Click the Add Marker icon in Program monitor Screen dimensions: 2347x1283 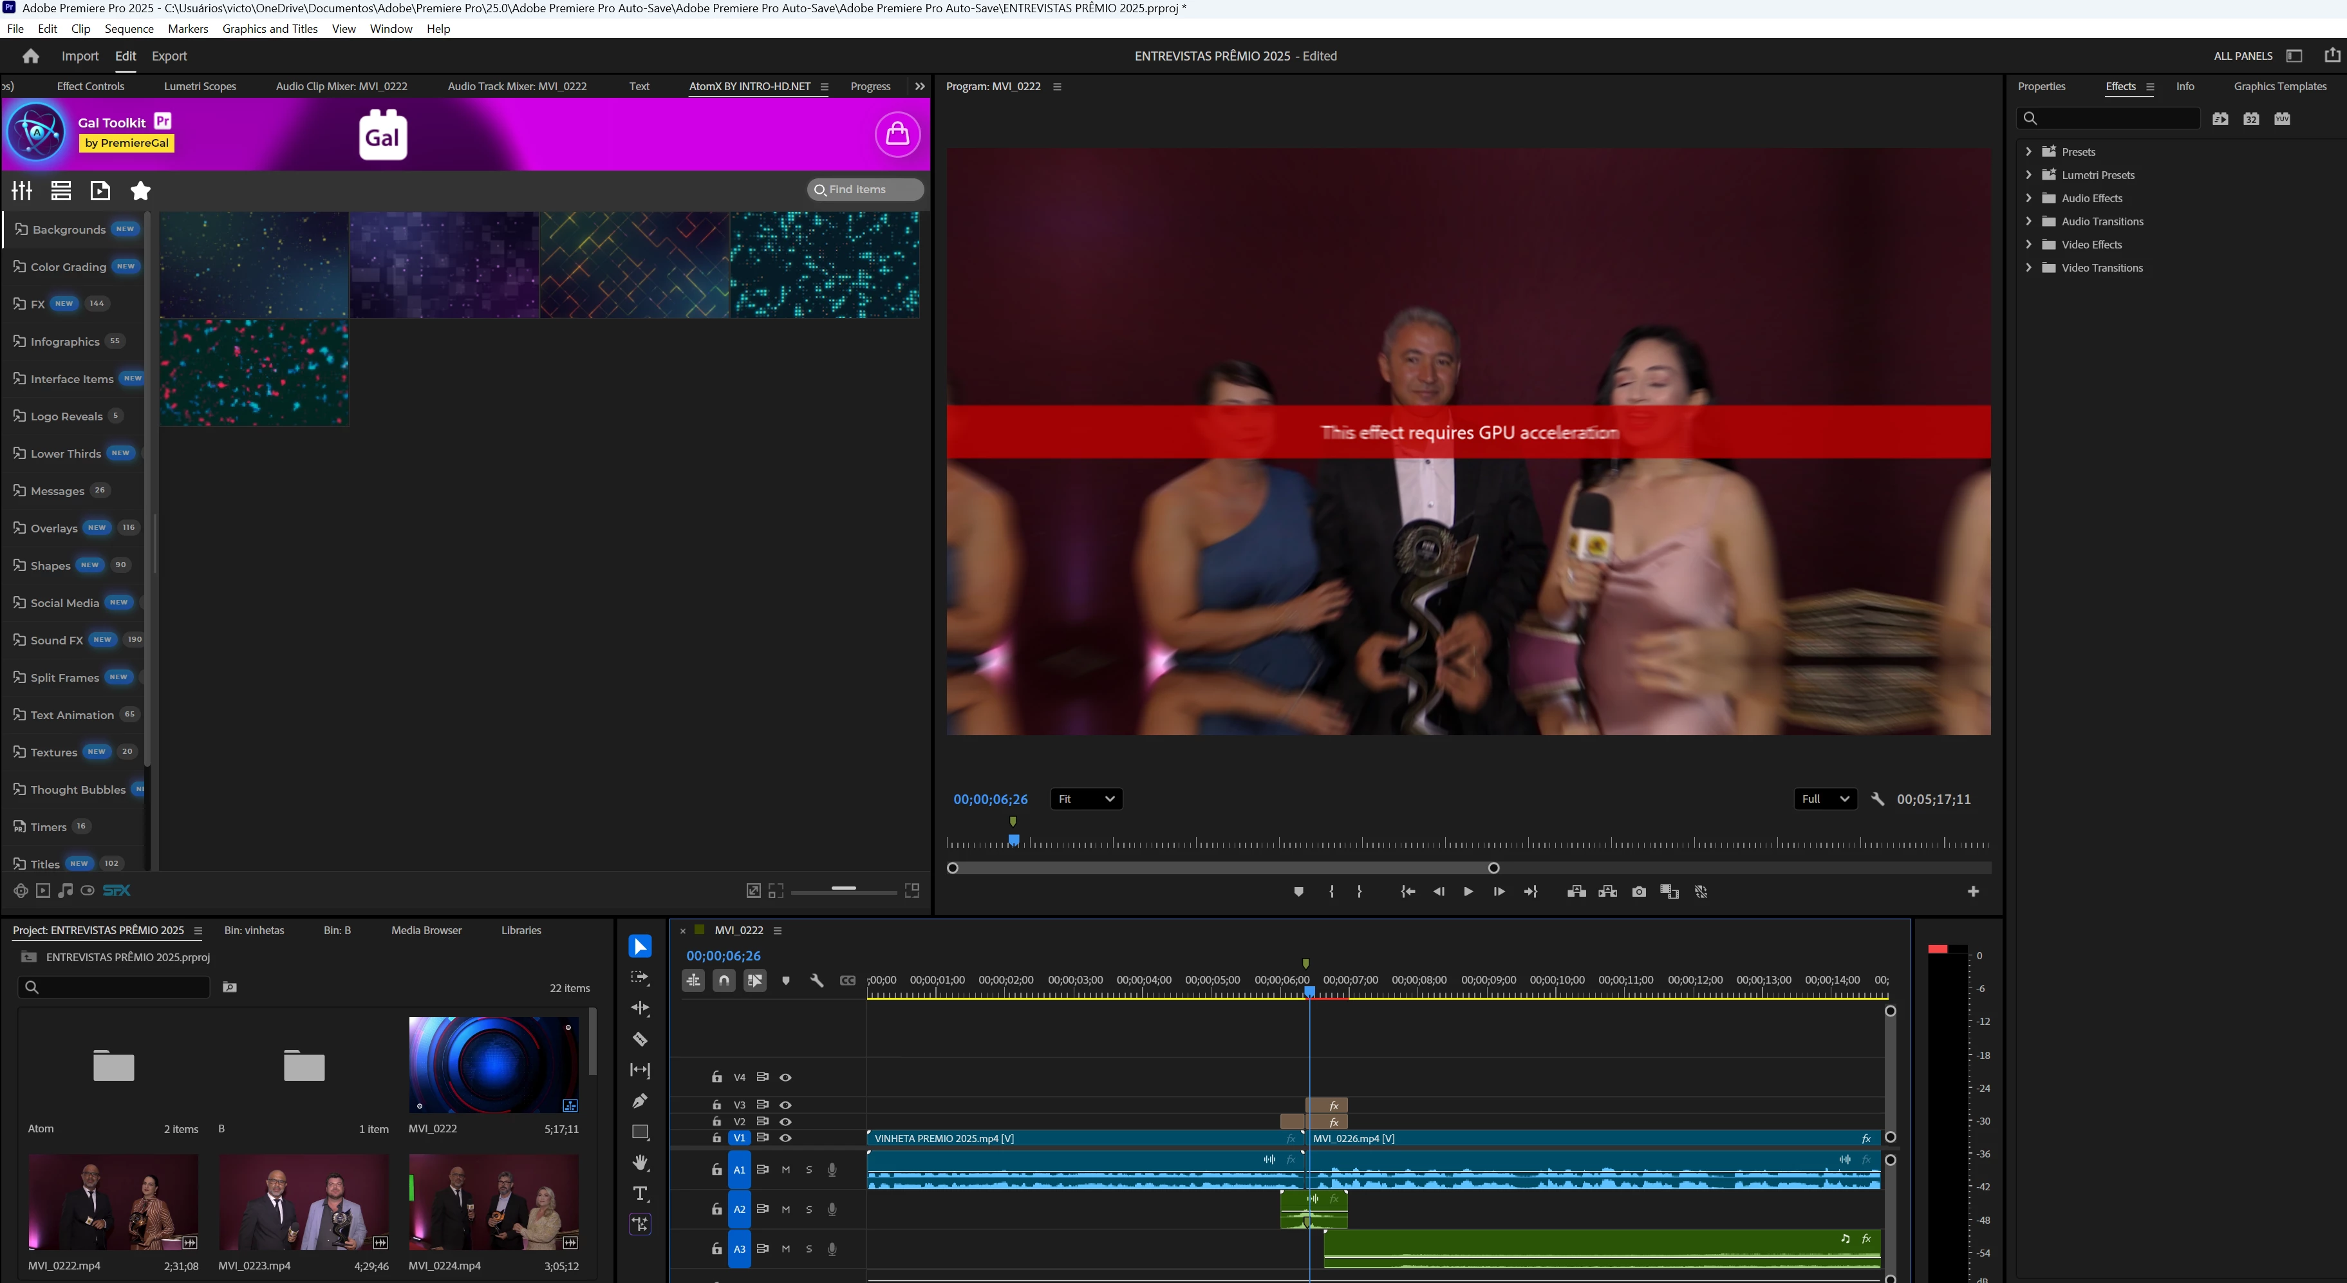[1298, 891]
